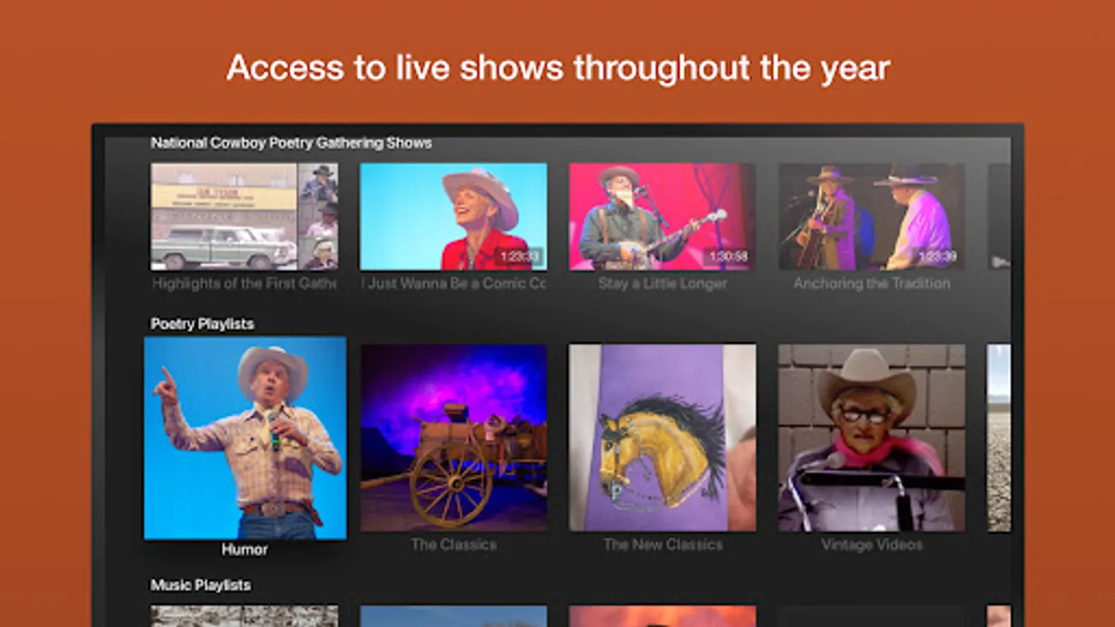Image resolution: width=1115 pixels, height=627 pixels.
Task: Open the Humor poetry playlist thumbnail
Action: click(245, 438)
